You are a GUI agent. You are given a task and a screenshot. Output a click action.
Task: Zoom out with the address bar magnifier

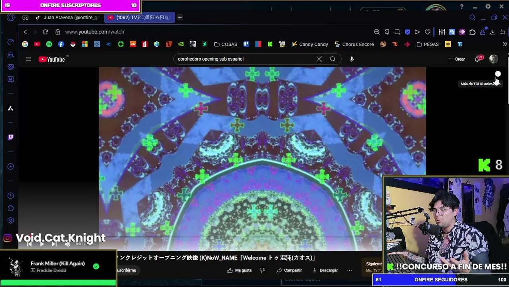377,32
